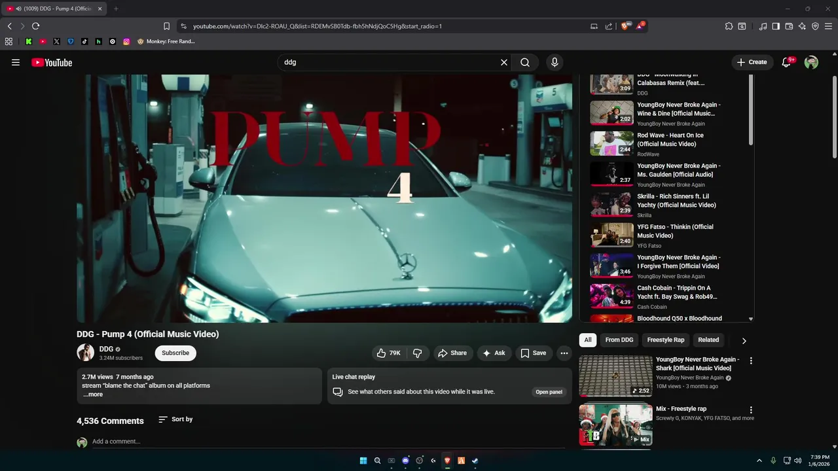838x471 pixels.
Task: Open YouTube notifications bell
Action: (x=787, y=62)
